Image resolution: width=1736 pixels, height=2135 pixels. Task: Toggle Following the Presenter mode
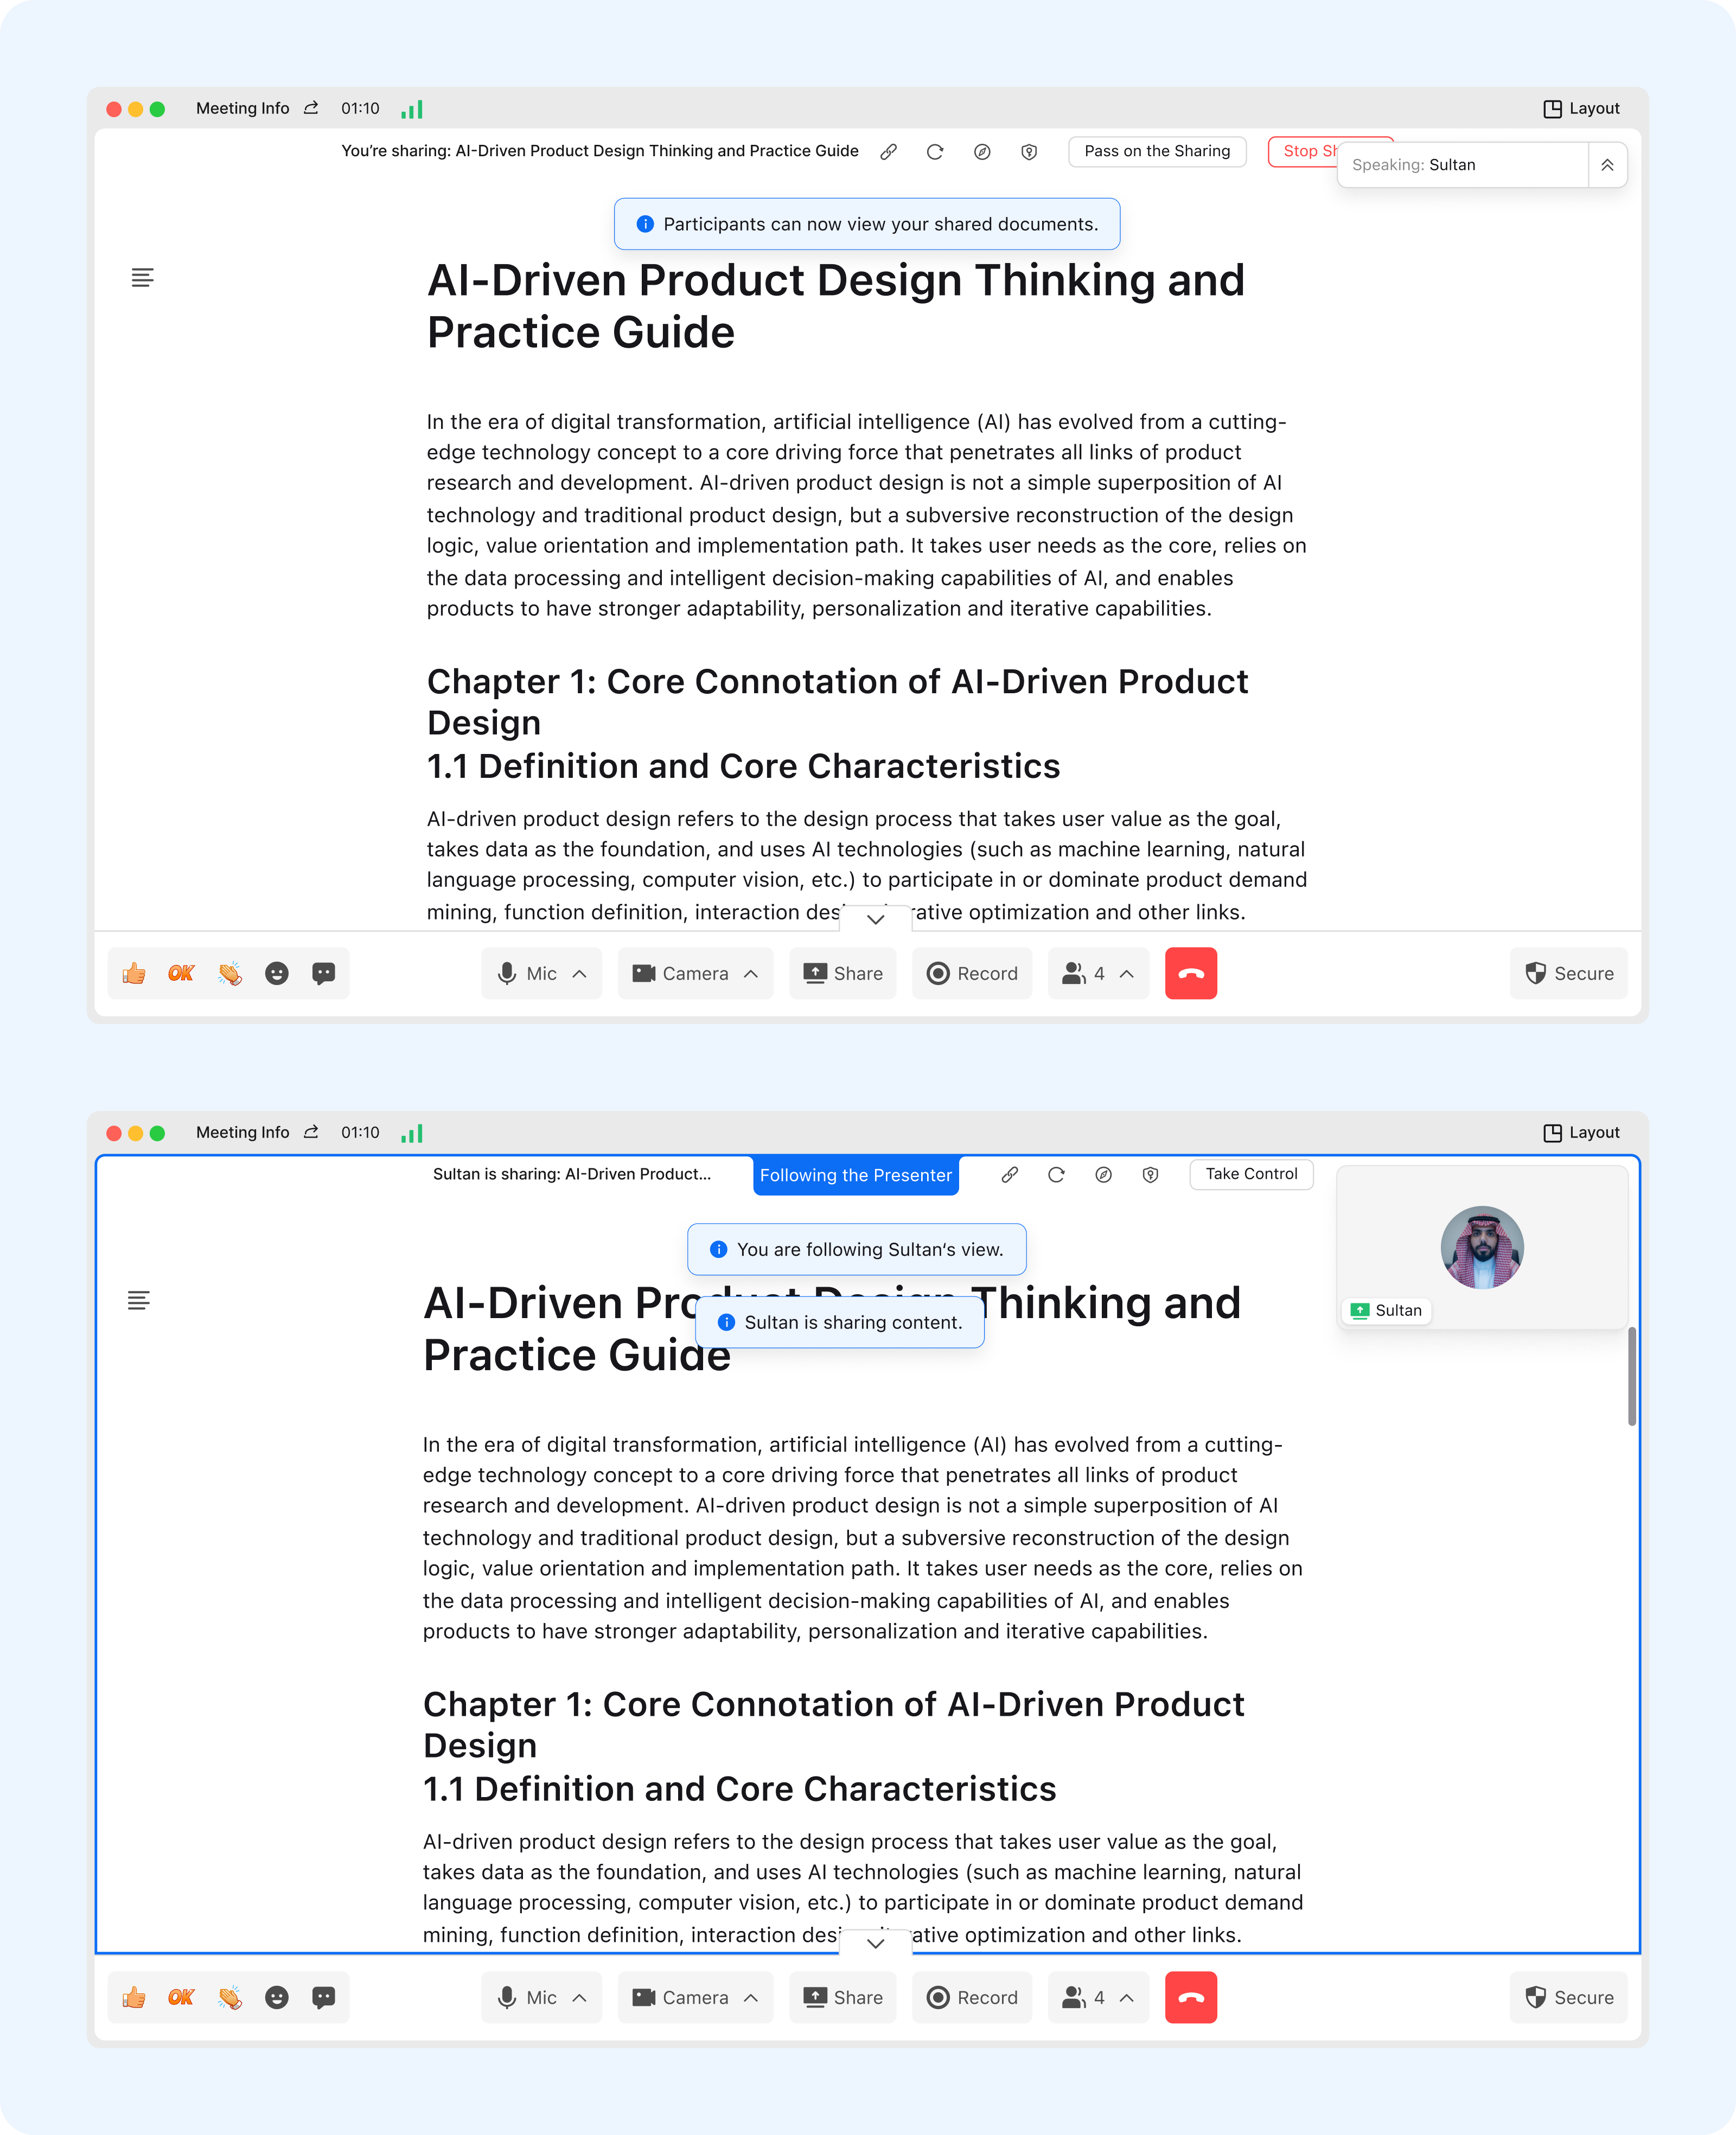(855, 1175)
